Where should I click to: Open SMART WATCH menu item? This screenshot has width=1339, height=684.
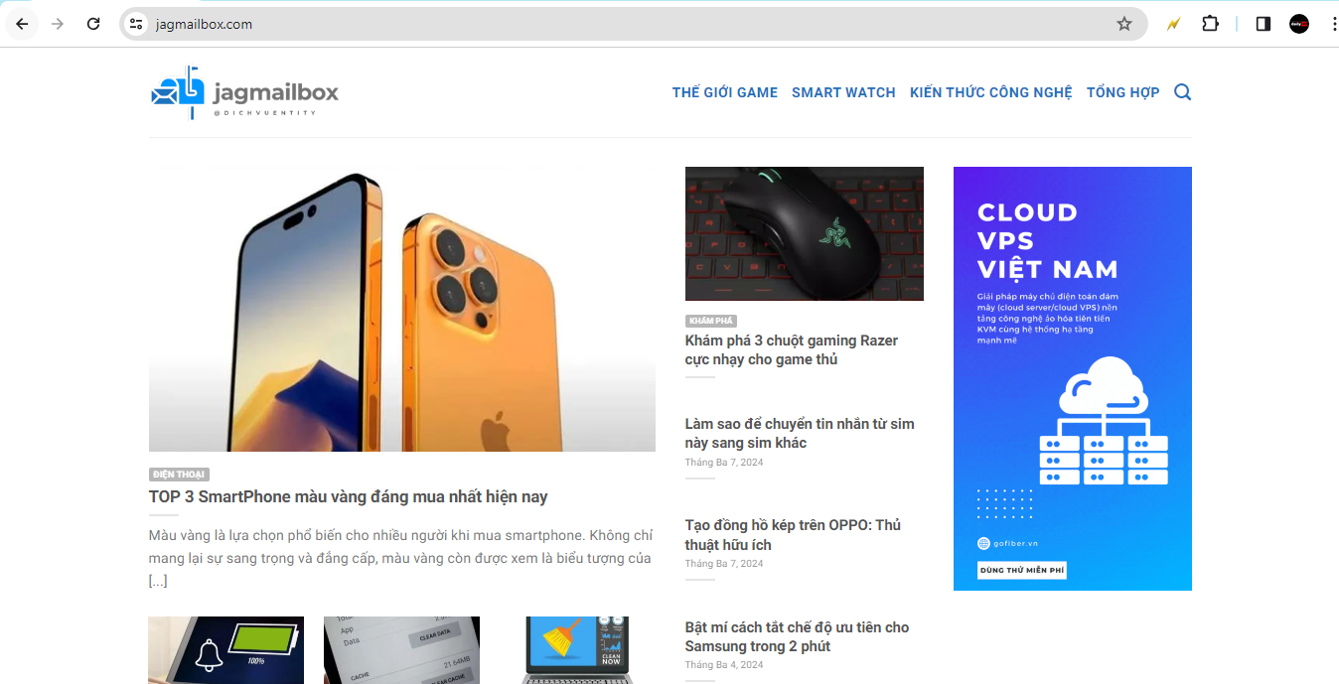click(843, 92)
